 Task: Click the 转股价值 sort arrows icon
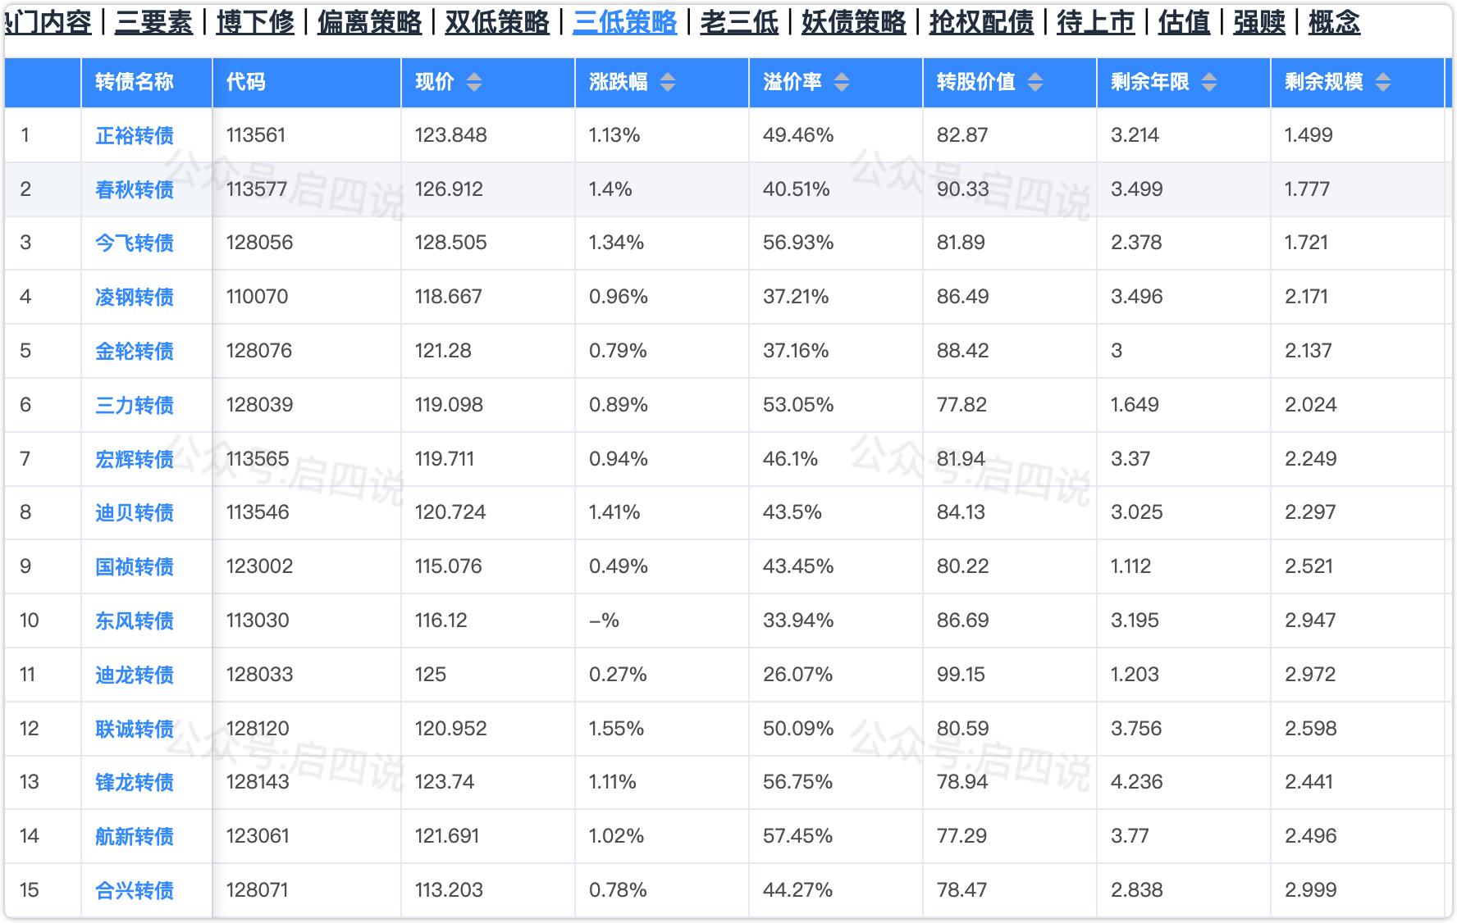tap(1035, 82)
